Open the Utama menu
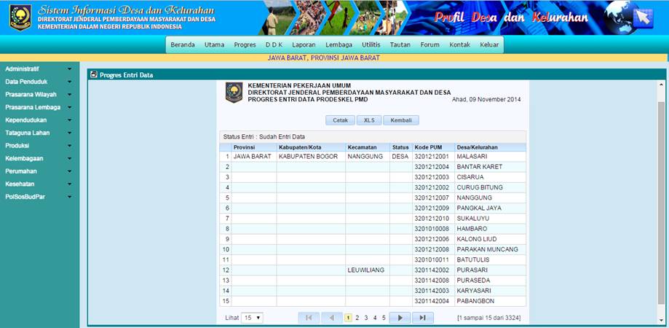Screen dimensions: 669x328 (214, 44)
